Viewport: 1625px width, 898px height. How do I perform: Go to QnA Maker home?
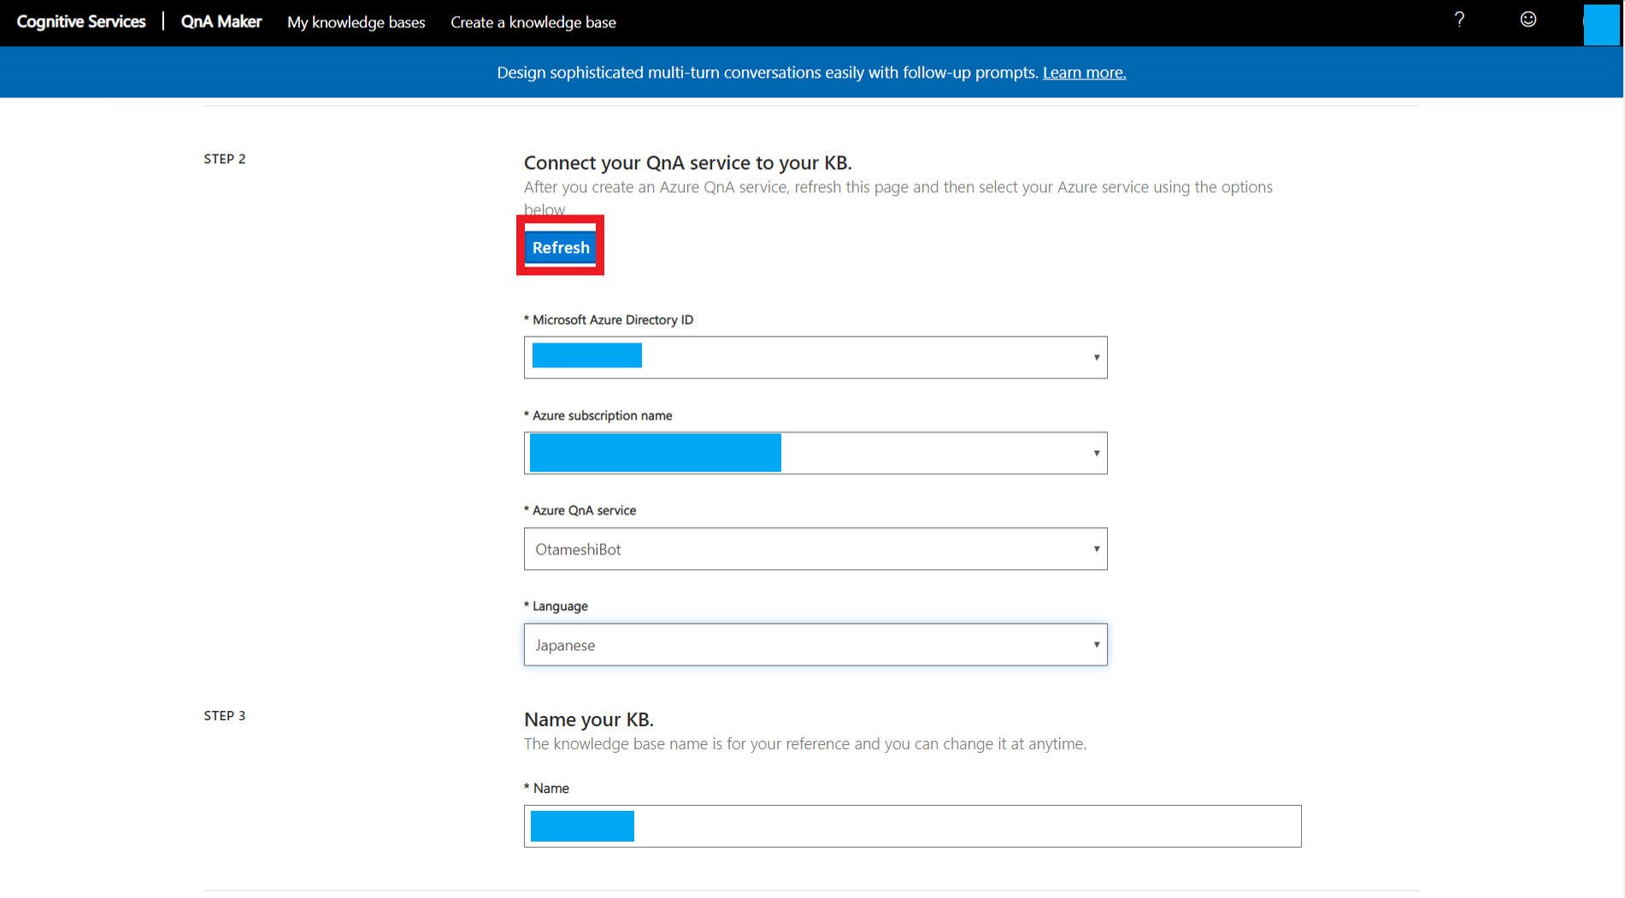coord(221,22)
